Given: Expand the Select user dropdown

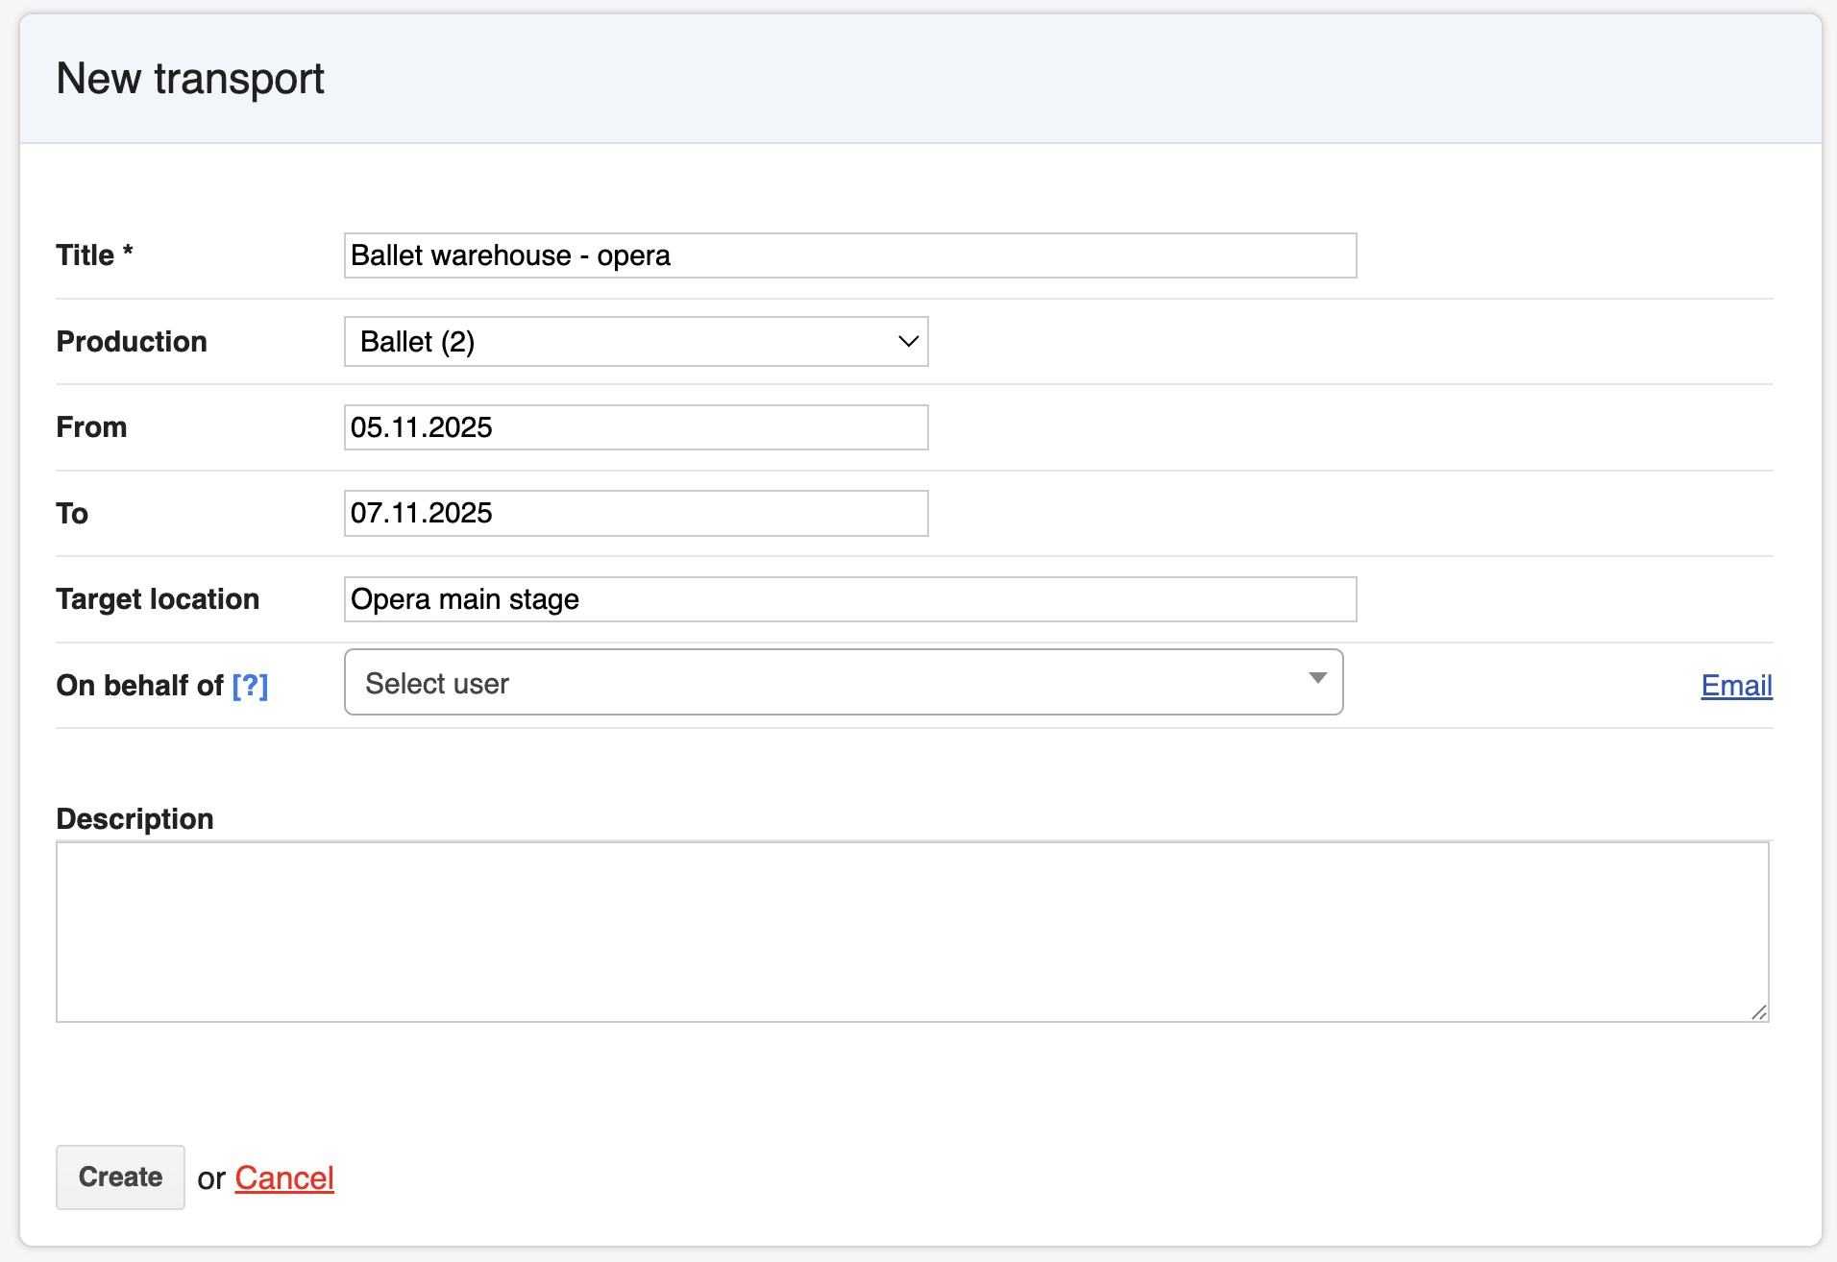Looking at the screenshot, I should tap(843, 683).
